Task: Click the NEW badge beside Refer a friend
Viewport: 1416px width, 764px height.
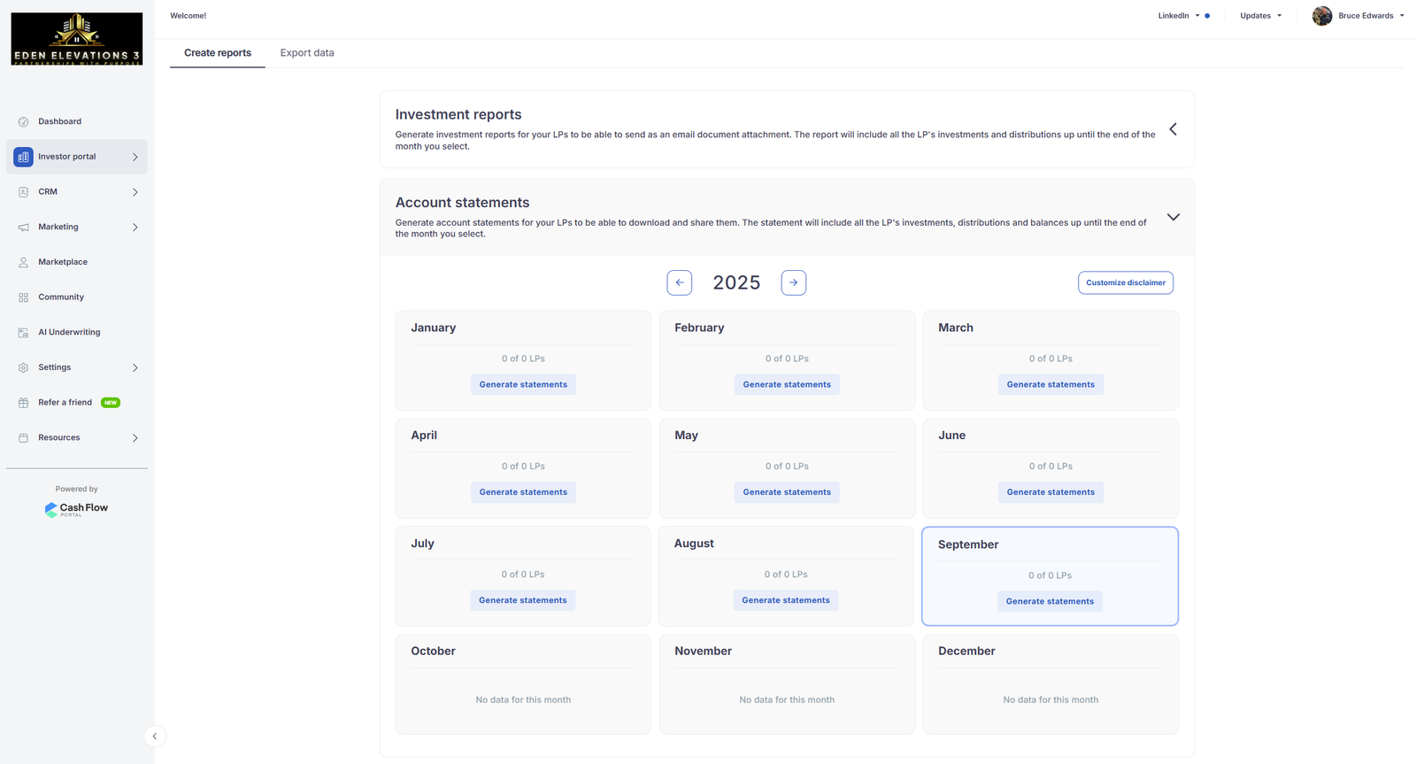Action: point(111,403)
